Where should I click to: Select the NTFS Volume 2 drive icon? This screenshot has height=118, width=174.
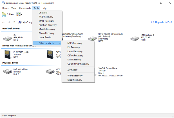(135, 39)
